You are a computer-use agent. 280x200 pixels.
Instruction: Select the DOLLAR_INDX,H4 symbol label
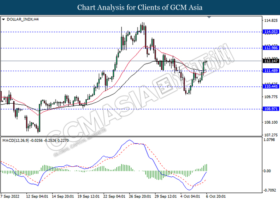coord(23,19)
